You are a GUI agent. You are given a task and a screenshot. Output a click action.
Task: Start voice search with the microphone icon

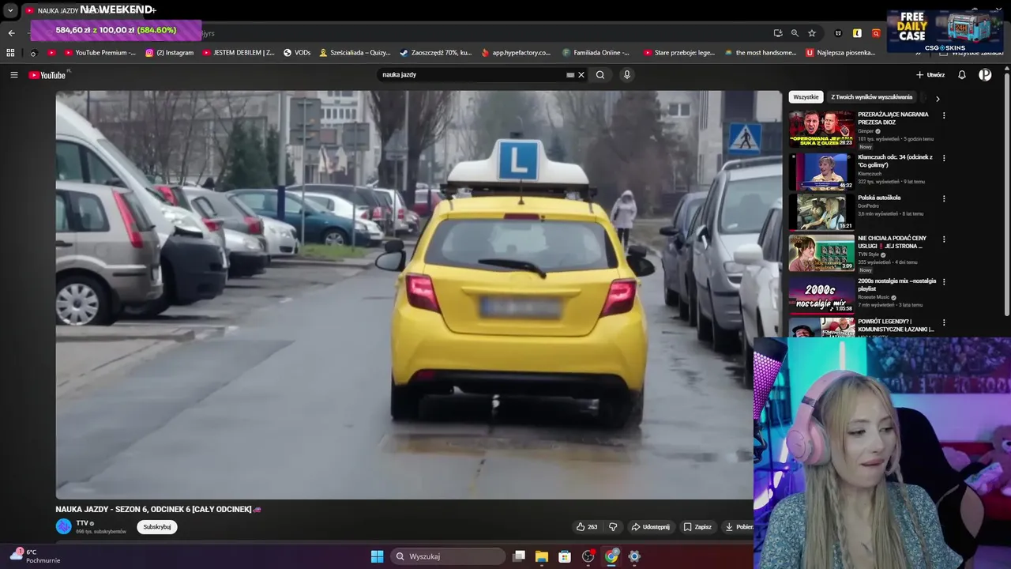(627, 75)
